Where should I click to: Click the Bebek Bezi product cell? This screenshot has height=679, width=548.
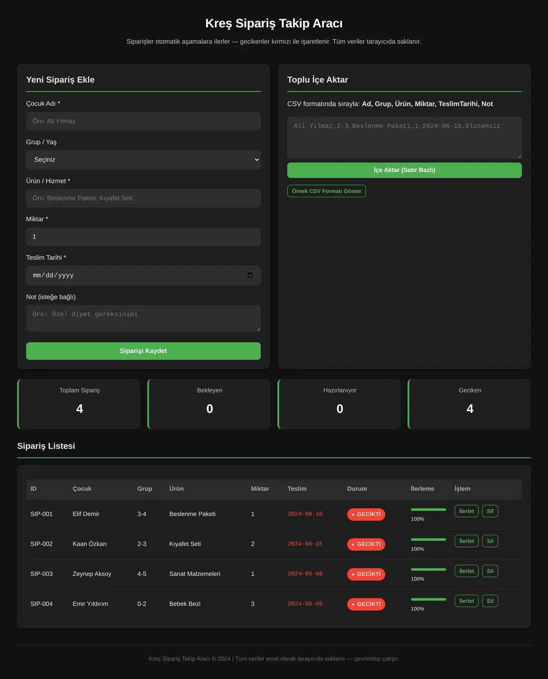185,604
